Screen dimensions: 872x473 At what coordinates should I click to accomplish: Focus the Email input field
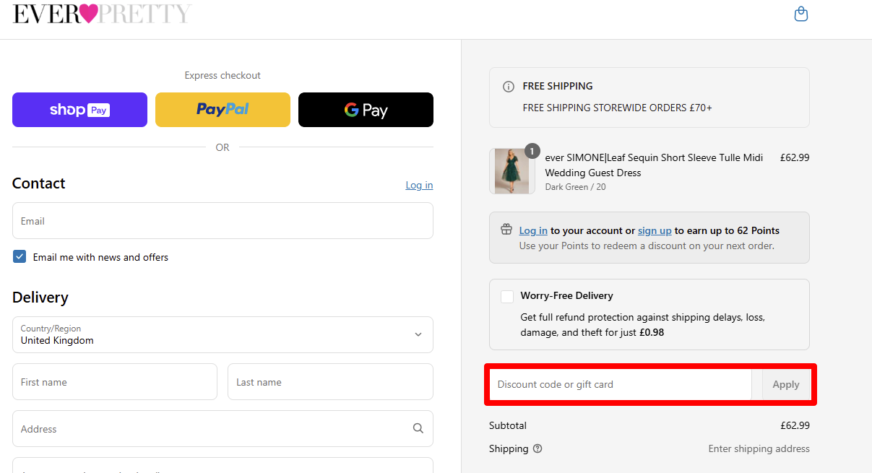pos(223,220)
